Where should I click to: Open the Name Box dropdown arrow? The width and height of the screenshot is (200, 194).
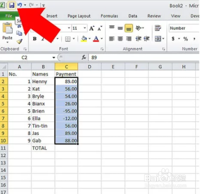coord(53,57)
